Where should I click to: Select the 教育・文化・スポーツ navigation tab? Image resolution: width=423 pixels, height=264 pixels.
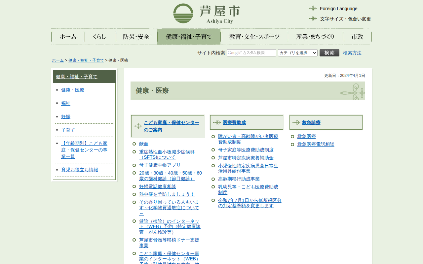pyautogui.click(x=254, y=37)
